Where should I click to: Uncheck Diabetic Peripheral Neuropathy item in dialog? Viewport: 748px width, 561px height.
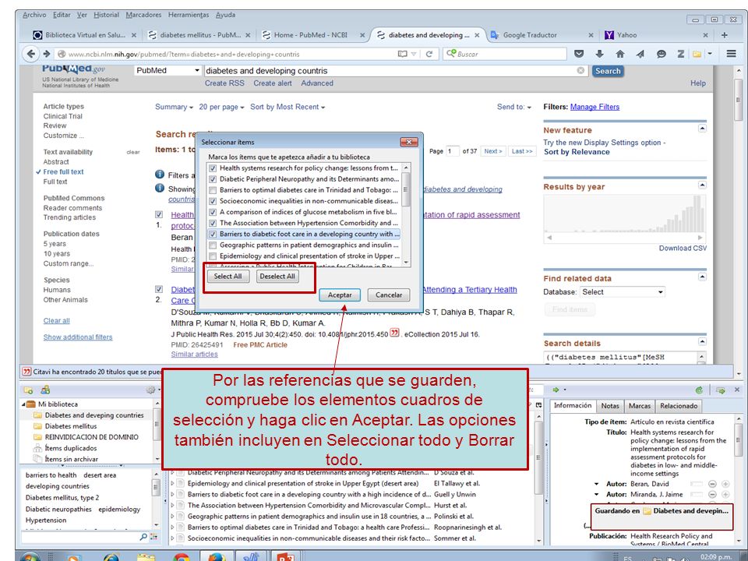click(x=213, y=179)
